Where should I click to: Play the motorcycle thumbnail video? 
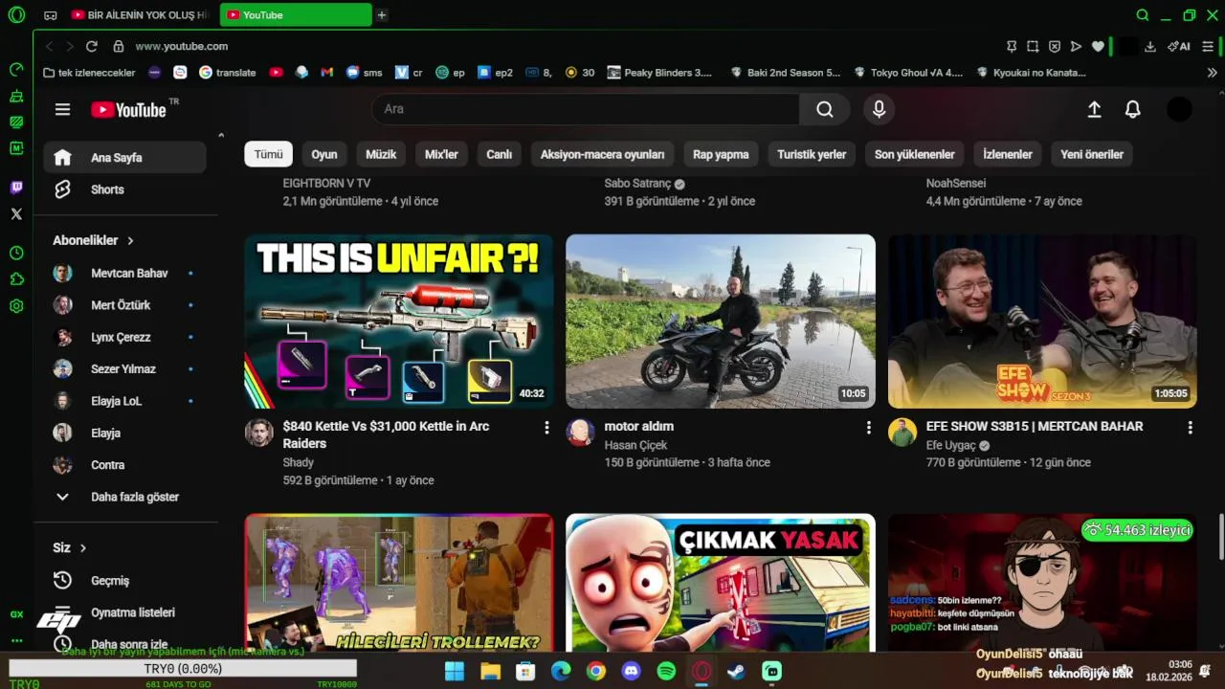720,322
